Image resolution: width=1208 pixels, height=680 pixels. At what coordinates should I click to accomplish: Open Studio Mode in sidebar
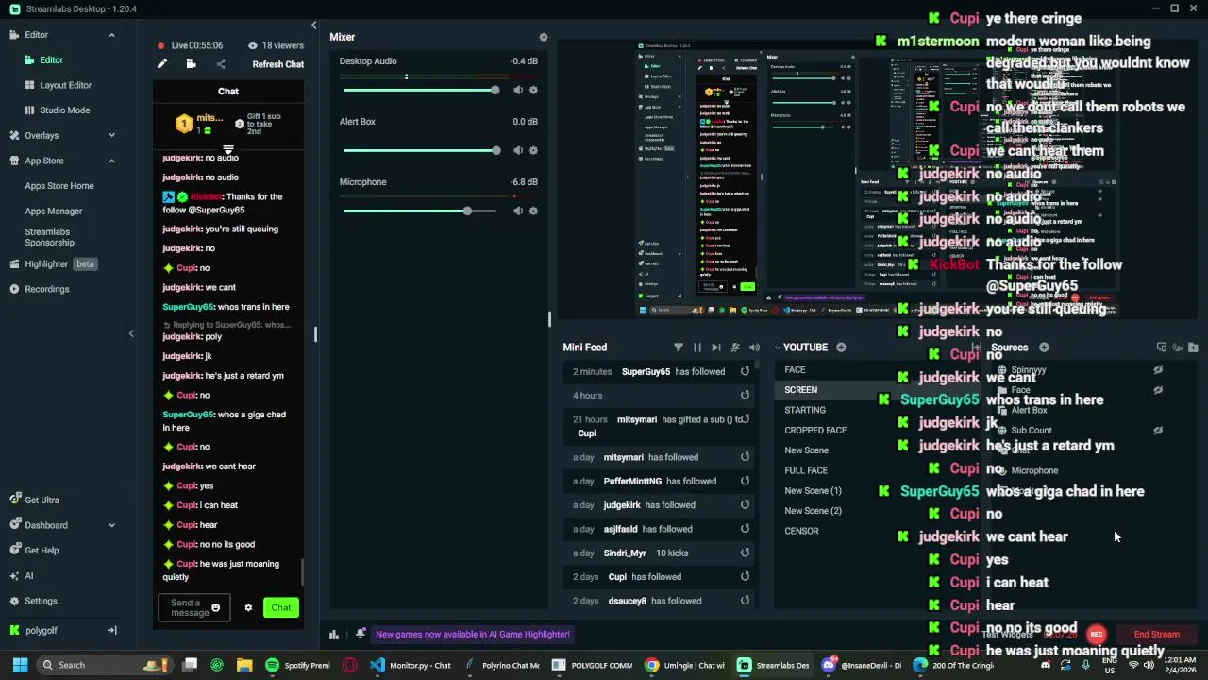tap(65, 110)
